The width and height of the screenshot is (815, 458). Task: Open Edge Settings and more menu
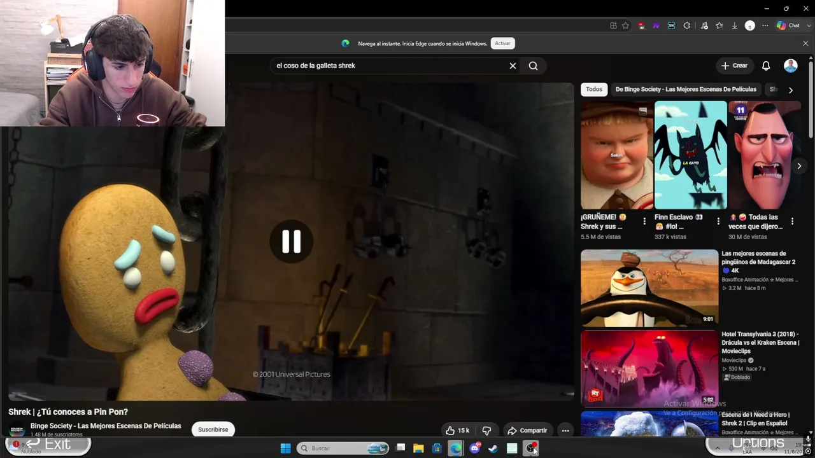[x=765, y=25]
